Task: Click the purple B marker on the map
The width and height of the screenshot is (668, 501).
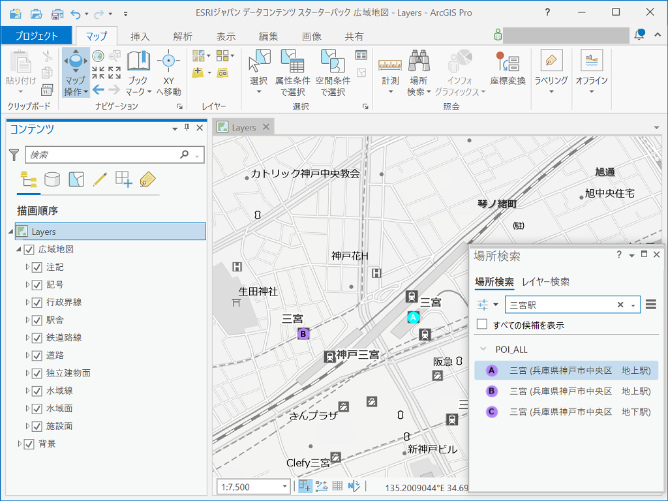Action: coord(303,334)
